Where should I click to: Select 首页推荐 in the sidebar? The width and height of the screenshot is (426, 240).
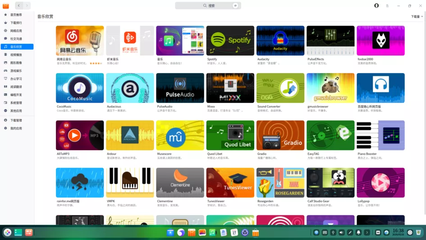click(17, 15)
